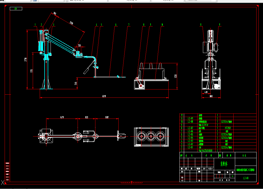Select drawing number LZ-00 in title block
This screenshot has height=189, width=263.
pyautogui.click(x=246, y=178)
